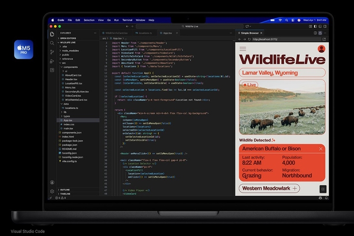The image size is (354, 236).
Task: Open notifications bell in the status bar
Action: click(326, 198)
